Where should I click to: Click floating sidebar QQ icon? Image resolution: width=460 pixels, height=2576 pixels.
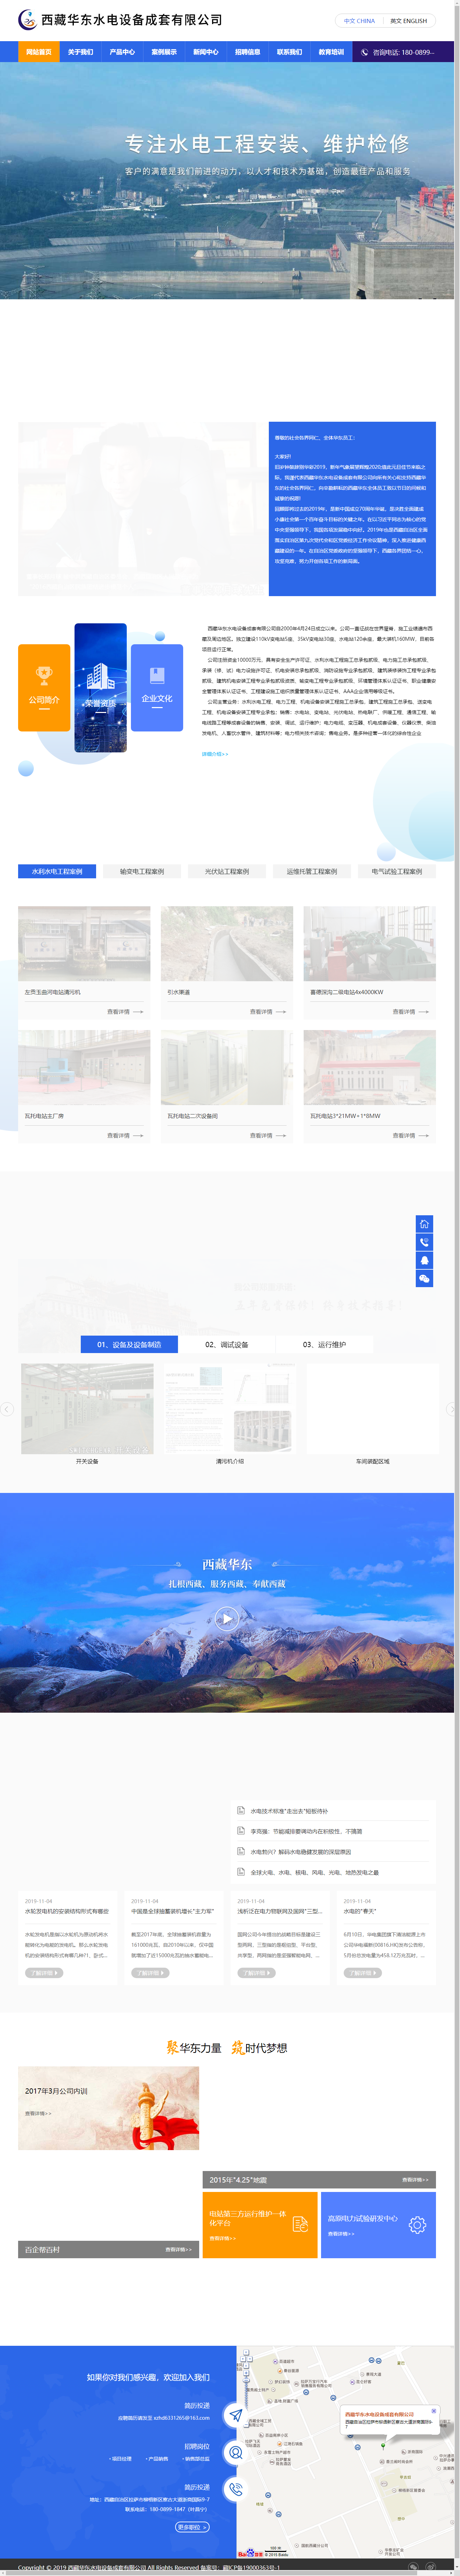coord(424,1260)
